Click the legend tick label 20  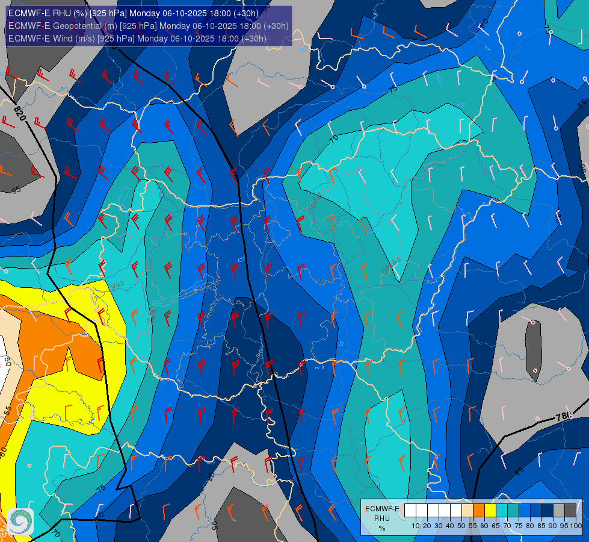(x=427, y=526)
